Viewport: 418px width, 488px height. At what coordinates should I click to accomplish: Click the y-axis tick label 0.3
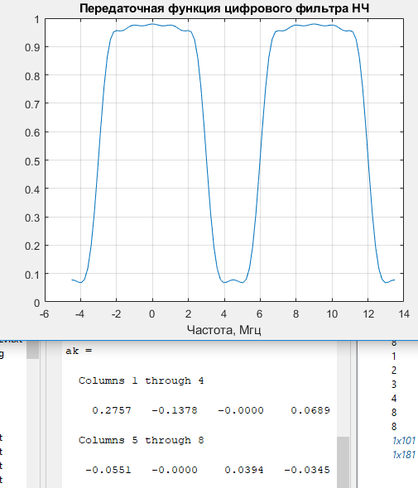coord(32,218)
